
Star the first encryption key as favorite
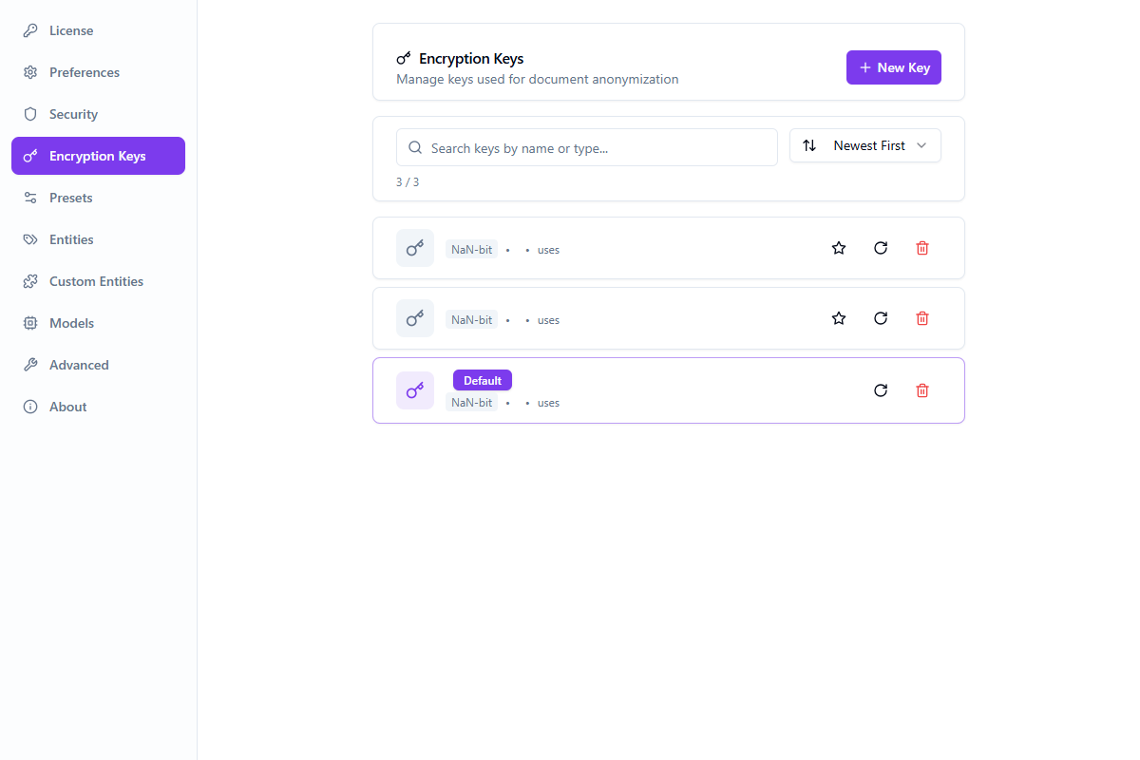838,247
